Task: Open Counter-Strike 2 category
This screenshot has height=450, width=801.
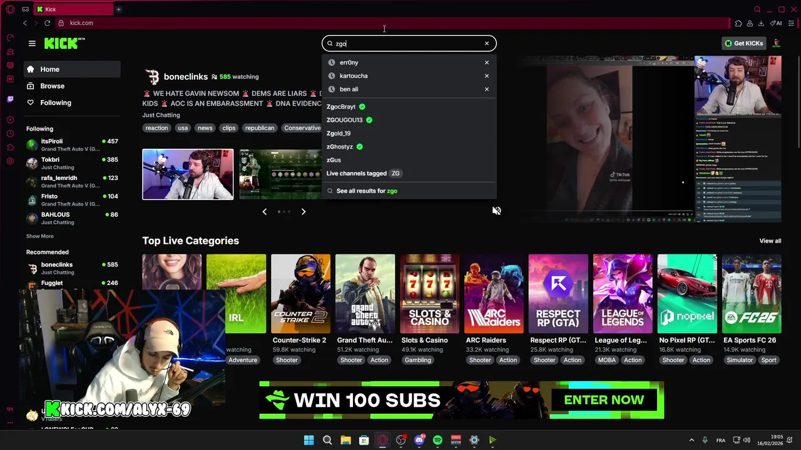Action: (x=300, y=294)
